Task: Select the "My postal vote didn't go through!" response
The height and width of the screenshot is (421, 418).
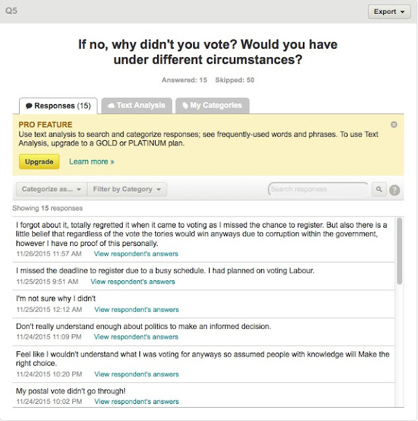Action: (71, 391)
